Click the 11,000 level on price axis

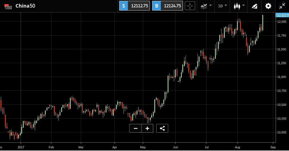282,77
